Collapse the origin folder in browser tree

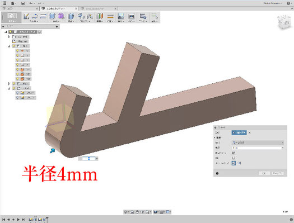pos(9,46)
